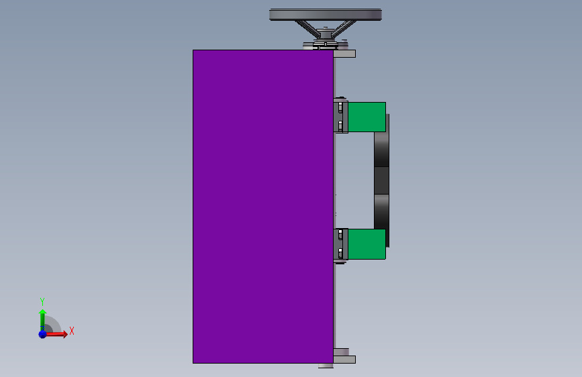Select the black wheel between the green blocks
The image size is (582, 377).
381,180
